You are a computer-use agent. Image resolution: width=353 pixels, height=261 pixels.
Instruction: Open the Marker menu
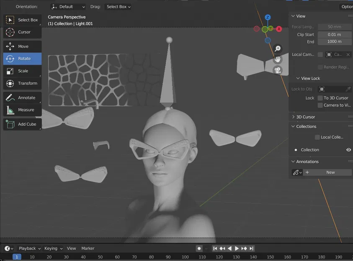88,248
